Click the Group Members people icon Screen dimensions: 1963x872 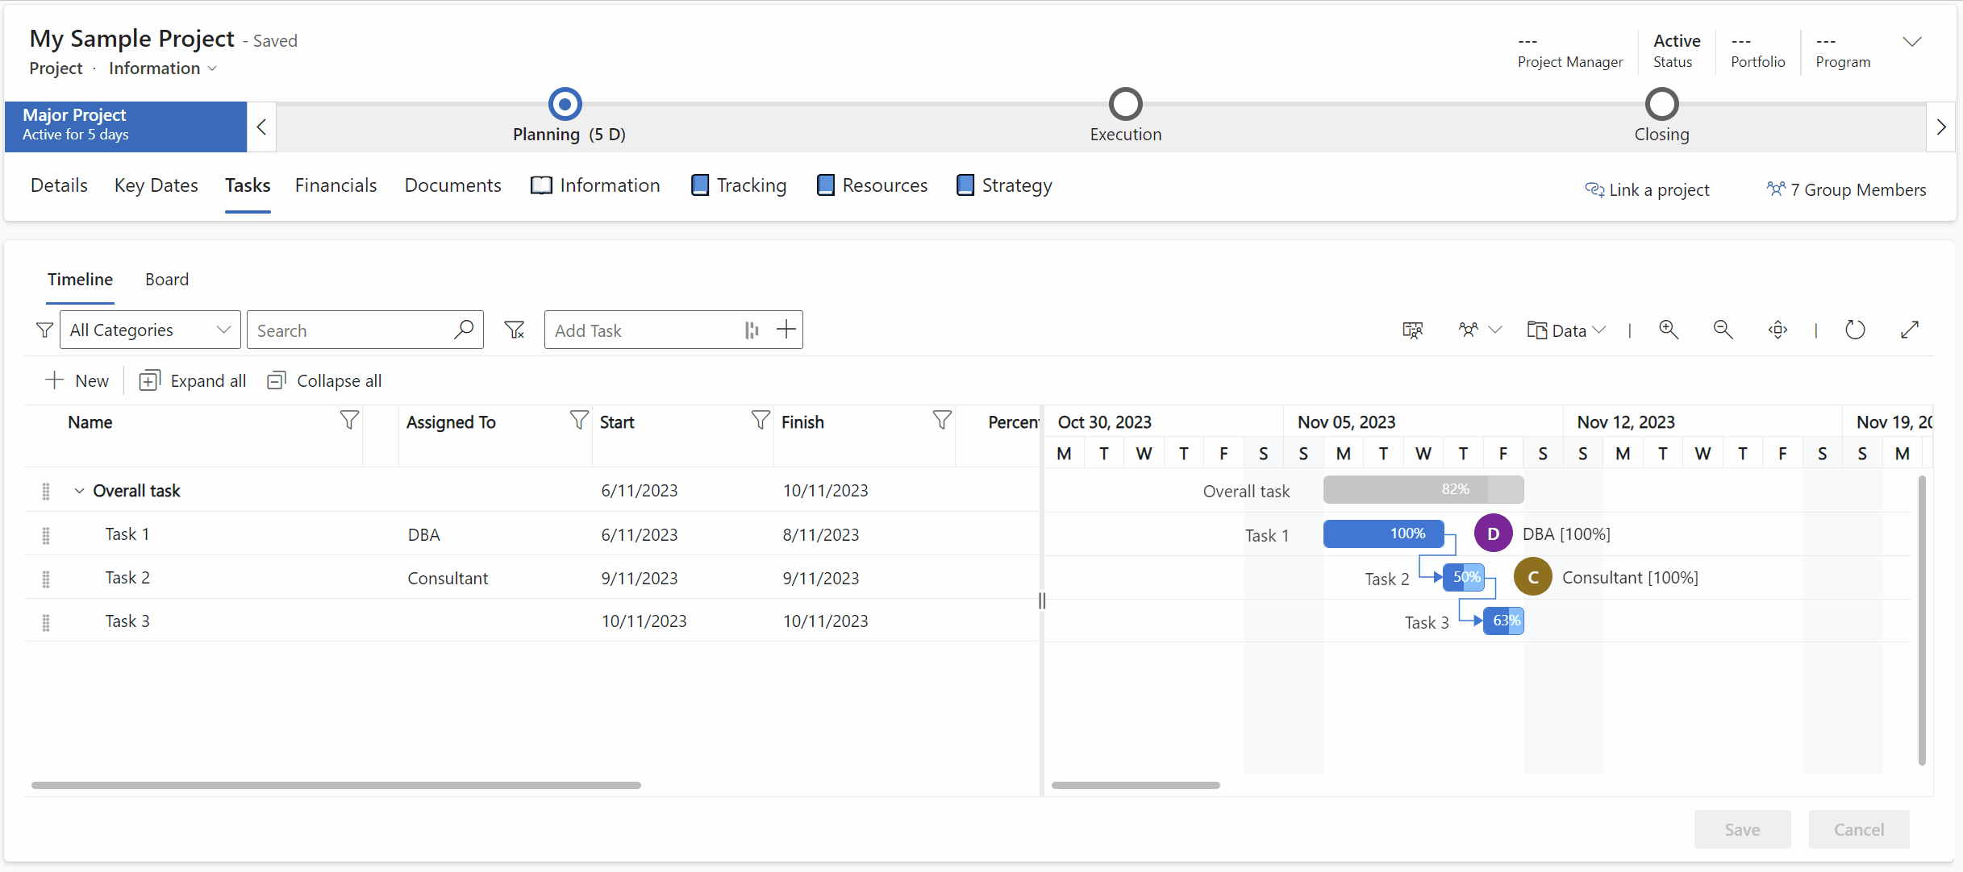pos(1776,189)
